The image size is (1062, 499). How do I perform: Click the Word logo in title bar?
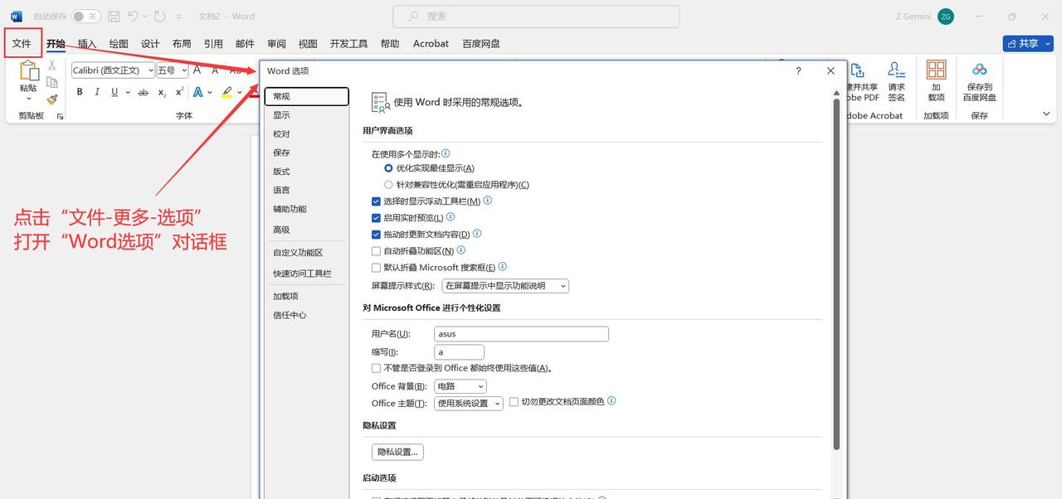[17, 16]
